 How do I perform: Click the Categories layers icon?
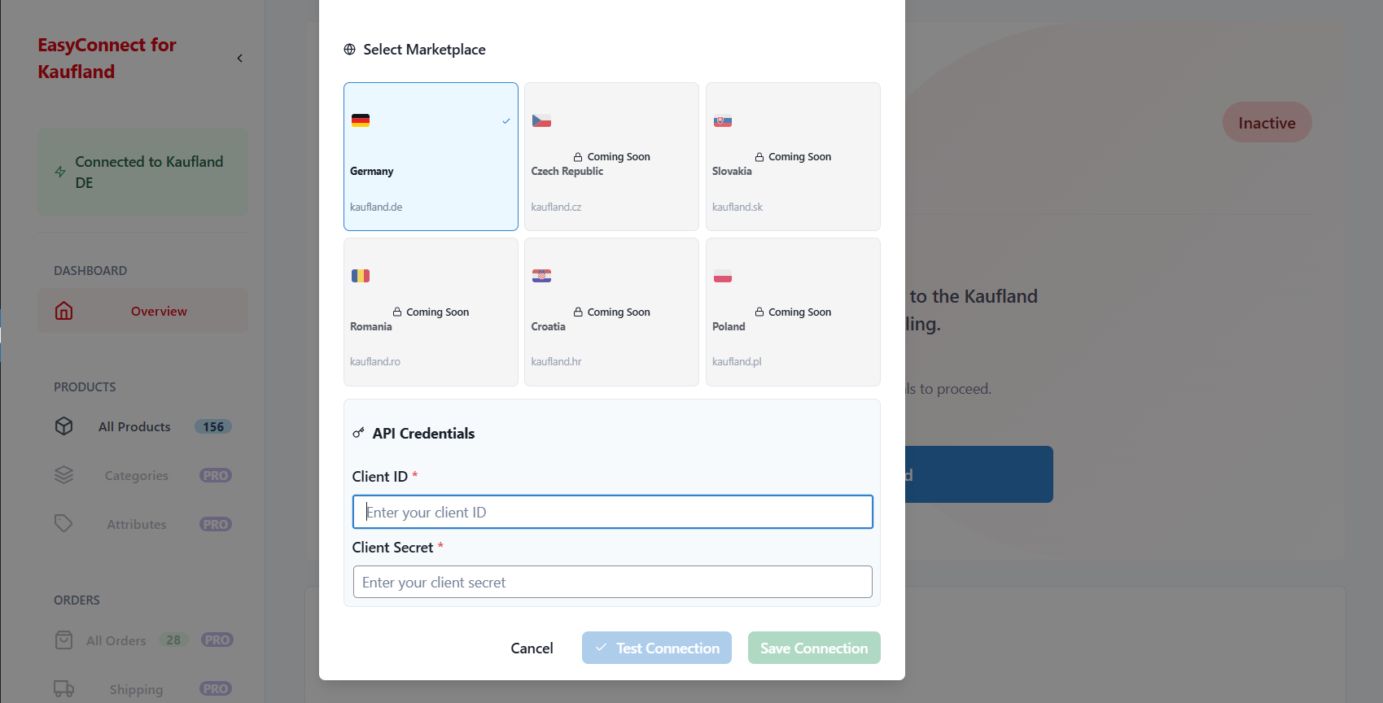point(64,475)
